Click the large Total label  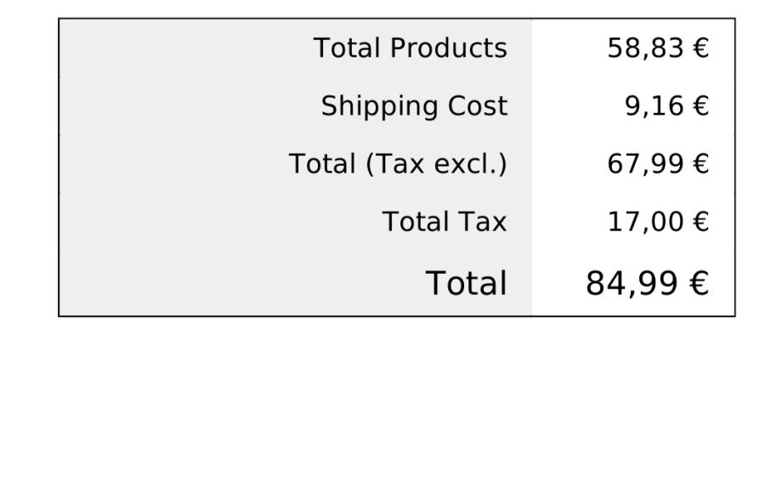click(466, 283)
